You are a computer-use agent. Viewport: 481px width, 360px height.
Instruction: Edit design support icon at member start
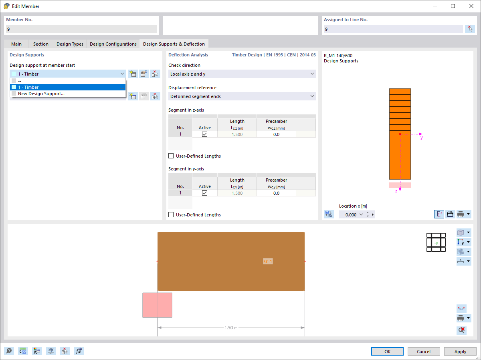144,74
